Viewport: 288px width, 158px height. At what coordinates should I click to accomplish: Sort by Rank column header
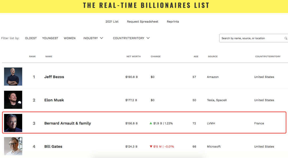pyautogui.click(x=32, y=56)
